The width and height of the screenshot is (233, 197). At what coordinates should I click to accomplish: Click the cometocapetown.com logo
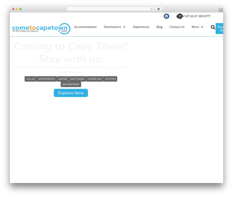[41, 28]
